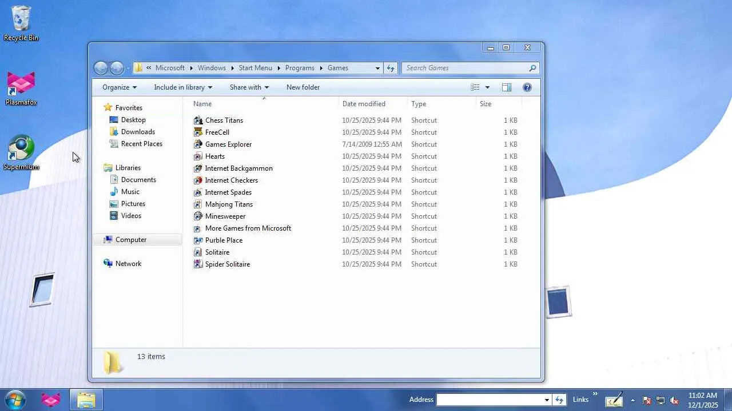Open the recent pages dropdown beside Forward

[128, 68]
